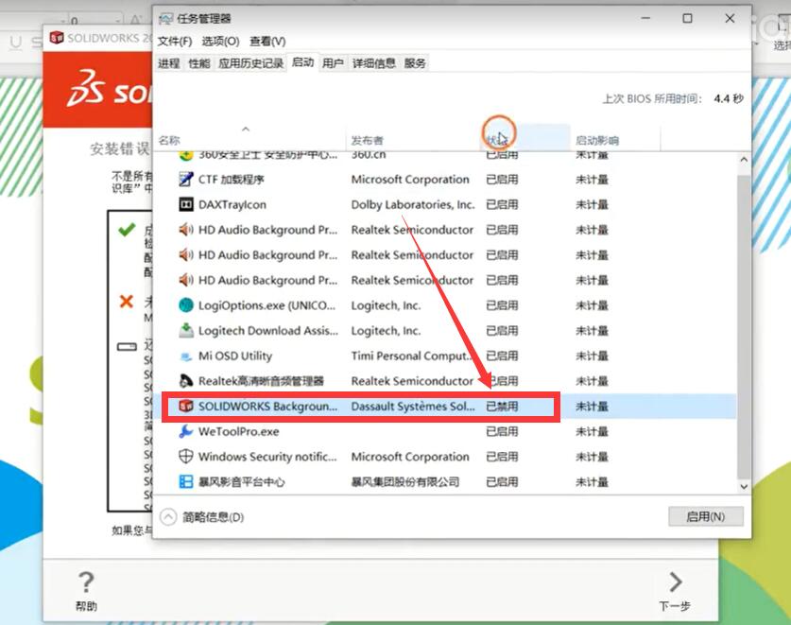791x625 pixels.
Task: Open the 详细信息 tab
Action: pyautogui.click(x=374, y=63)
